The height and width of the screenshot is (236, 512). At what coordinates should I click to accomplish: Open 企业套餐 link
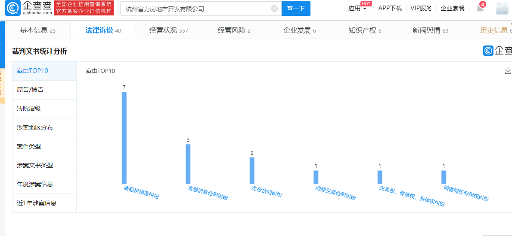coord(452,8)
